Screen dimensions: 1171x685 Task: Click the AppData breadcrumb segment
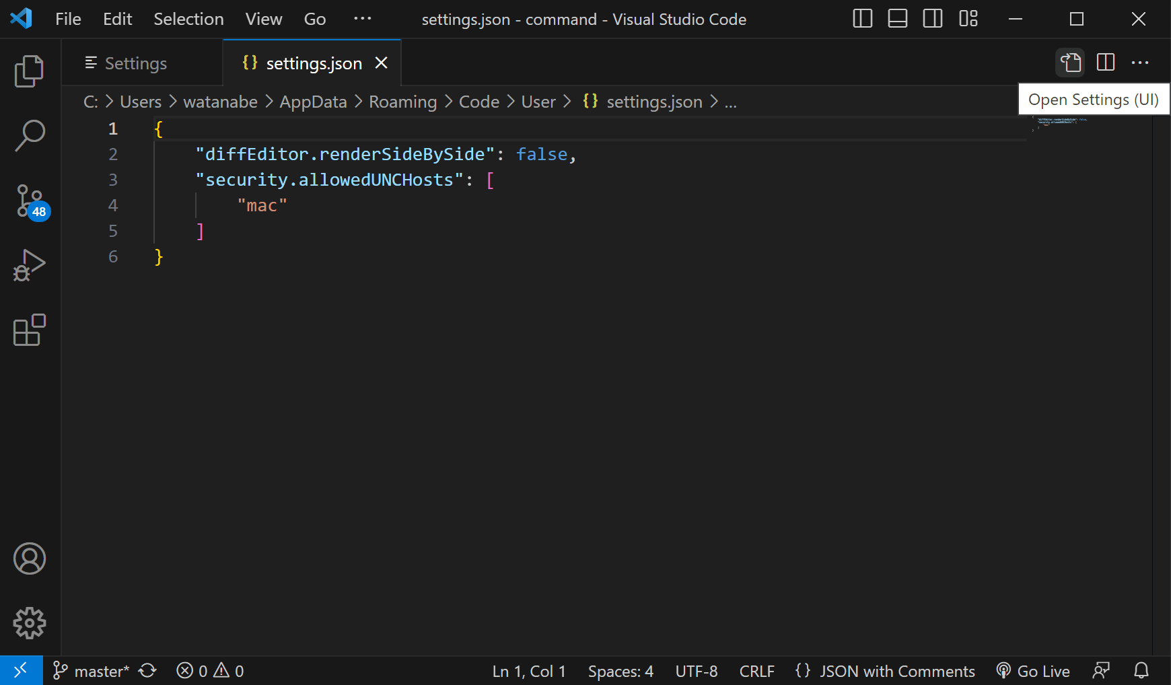(x=313, y=102)
